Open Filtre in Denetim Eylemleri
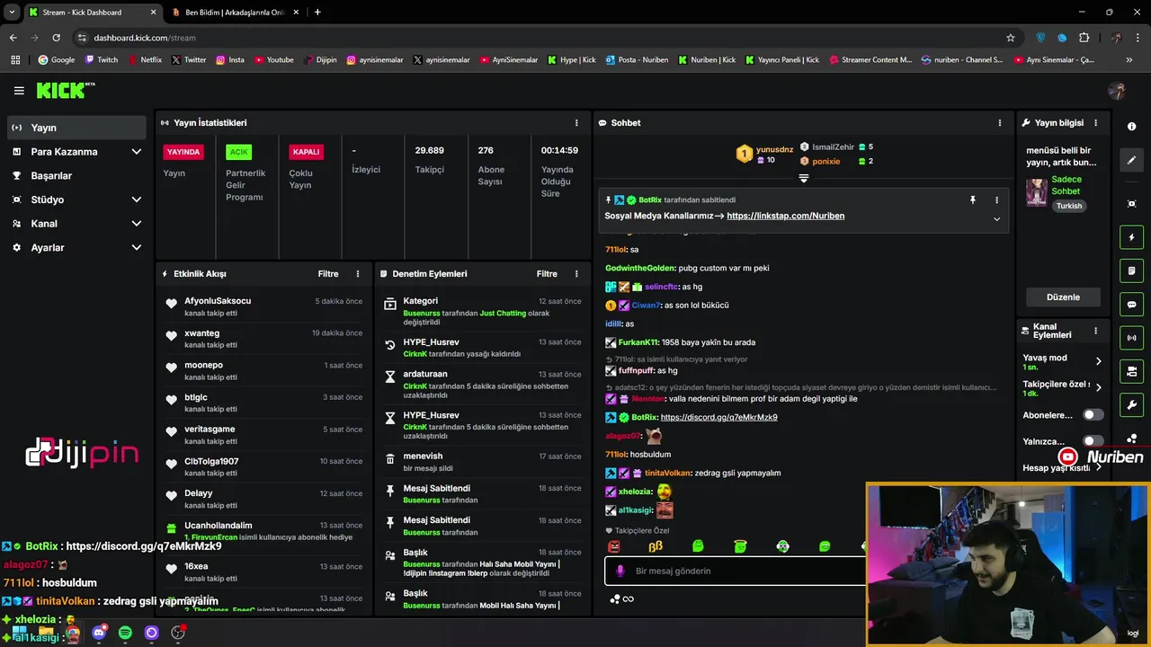Screen dimensions: 1151x647 pyautogui.click(x=547, y=274)
